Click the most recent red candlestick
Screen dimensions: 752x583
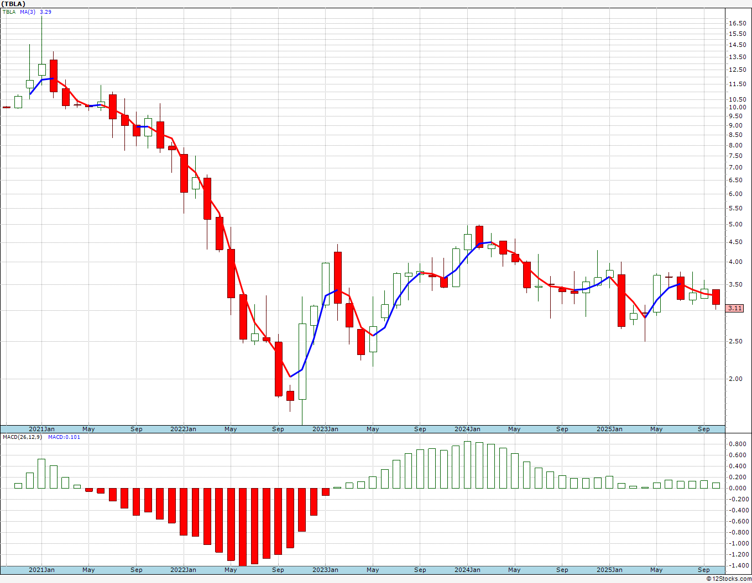tap(716, 297)
